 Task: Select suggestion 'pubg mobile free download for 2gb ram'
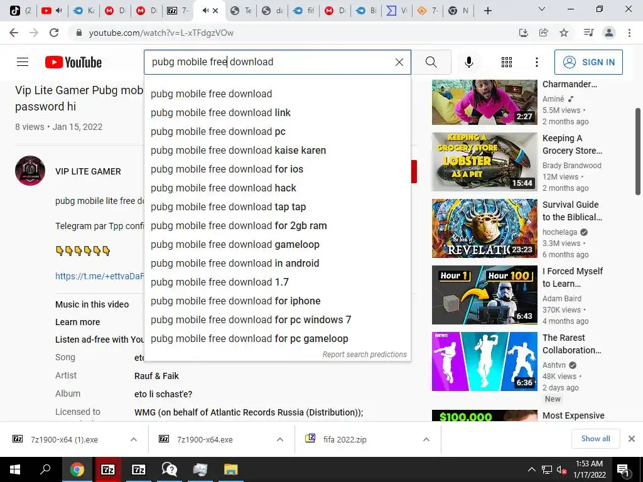pyautogui.click(x=277, y=226)
